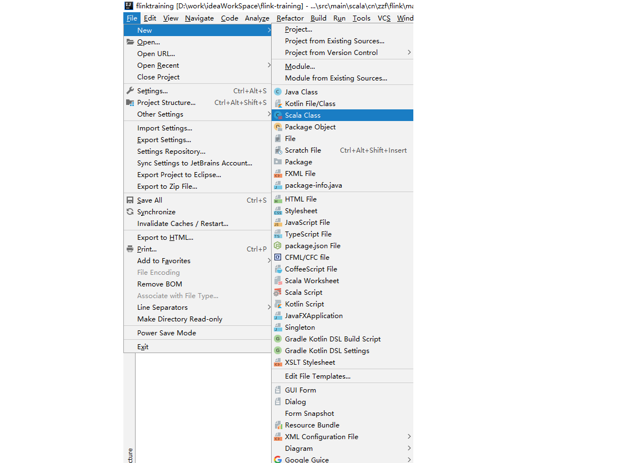Expand the New submenu arrow
Viewport: 640px width, 463px height.
pos(269,30)
